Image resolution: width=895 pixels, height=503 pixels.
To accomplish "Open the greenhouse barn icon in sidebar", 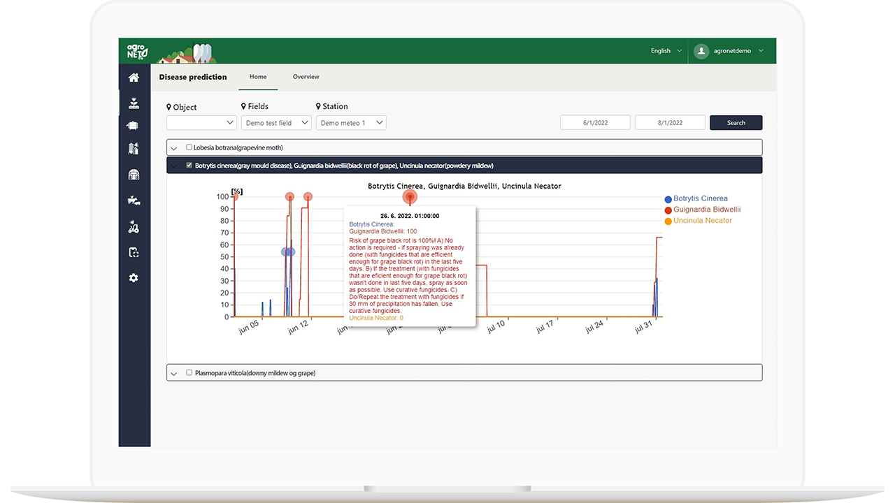I will coord(134,174).
